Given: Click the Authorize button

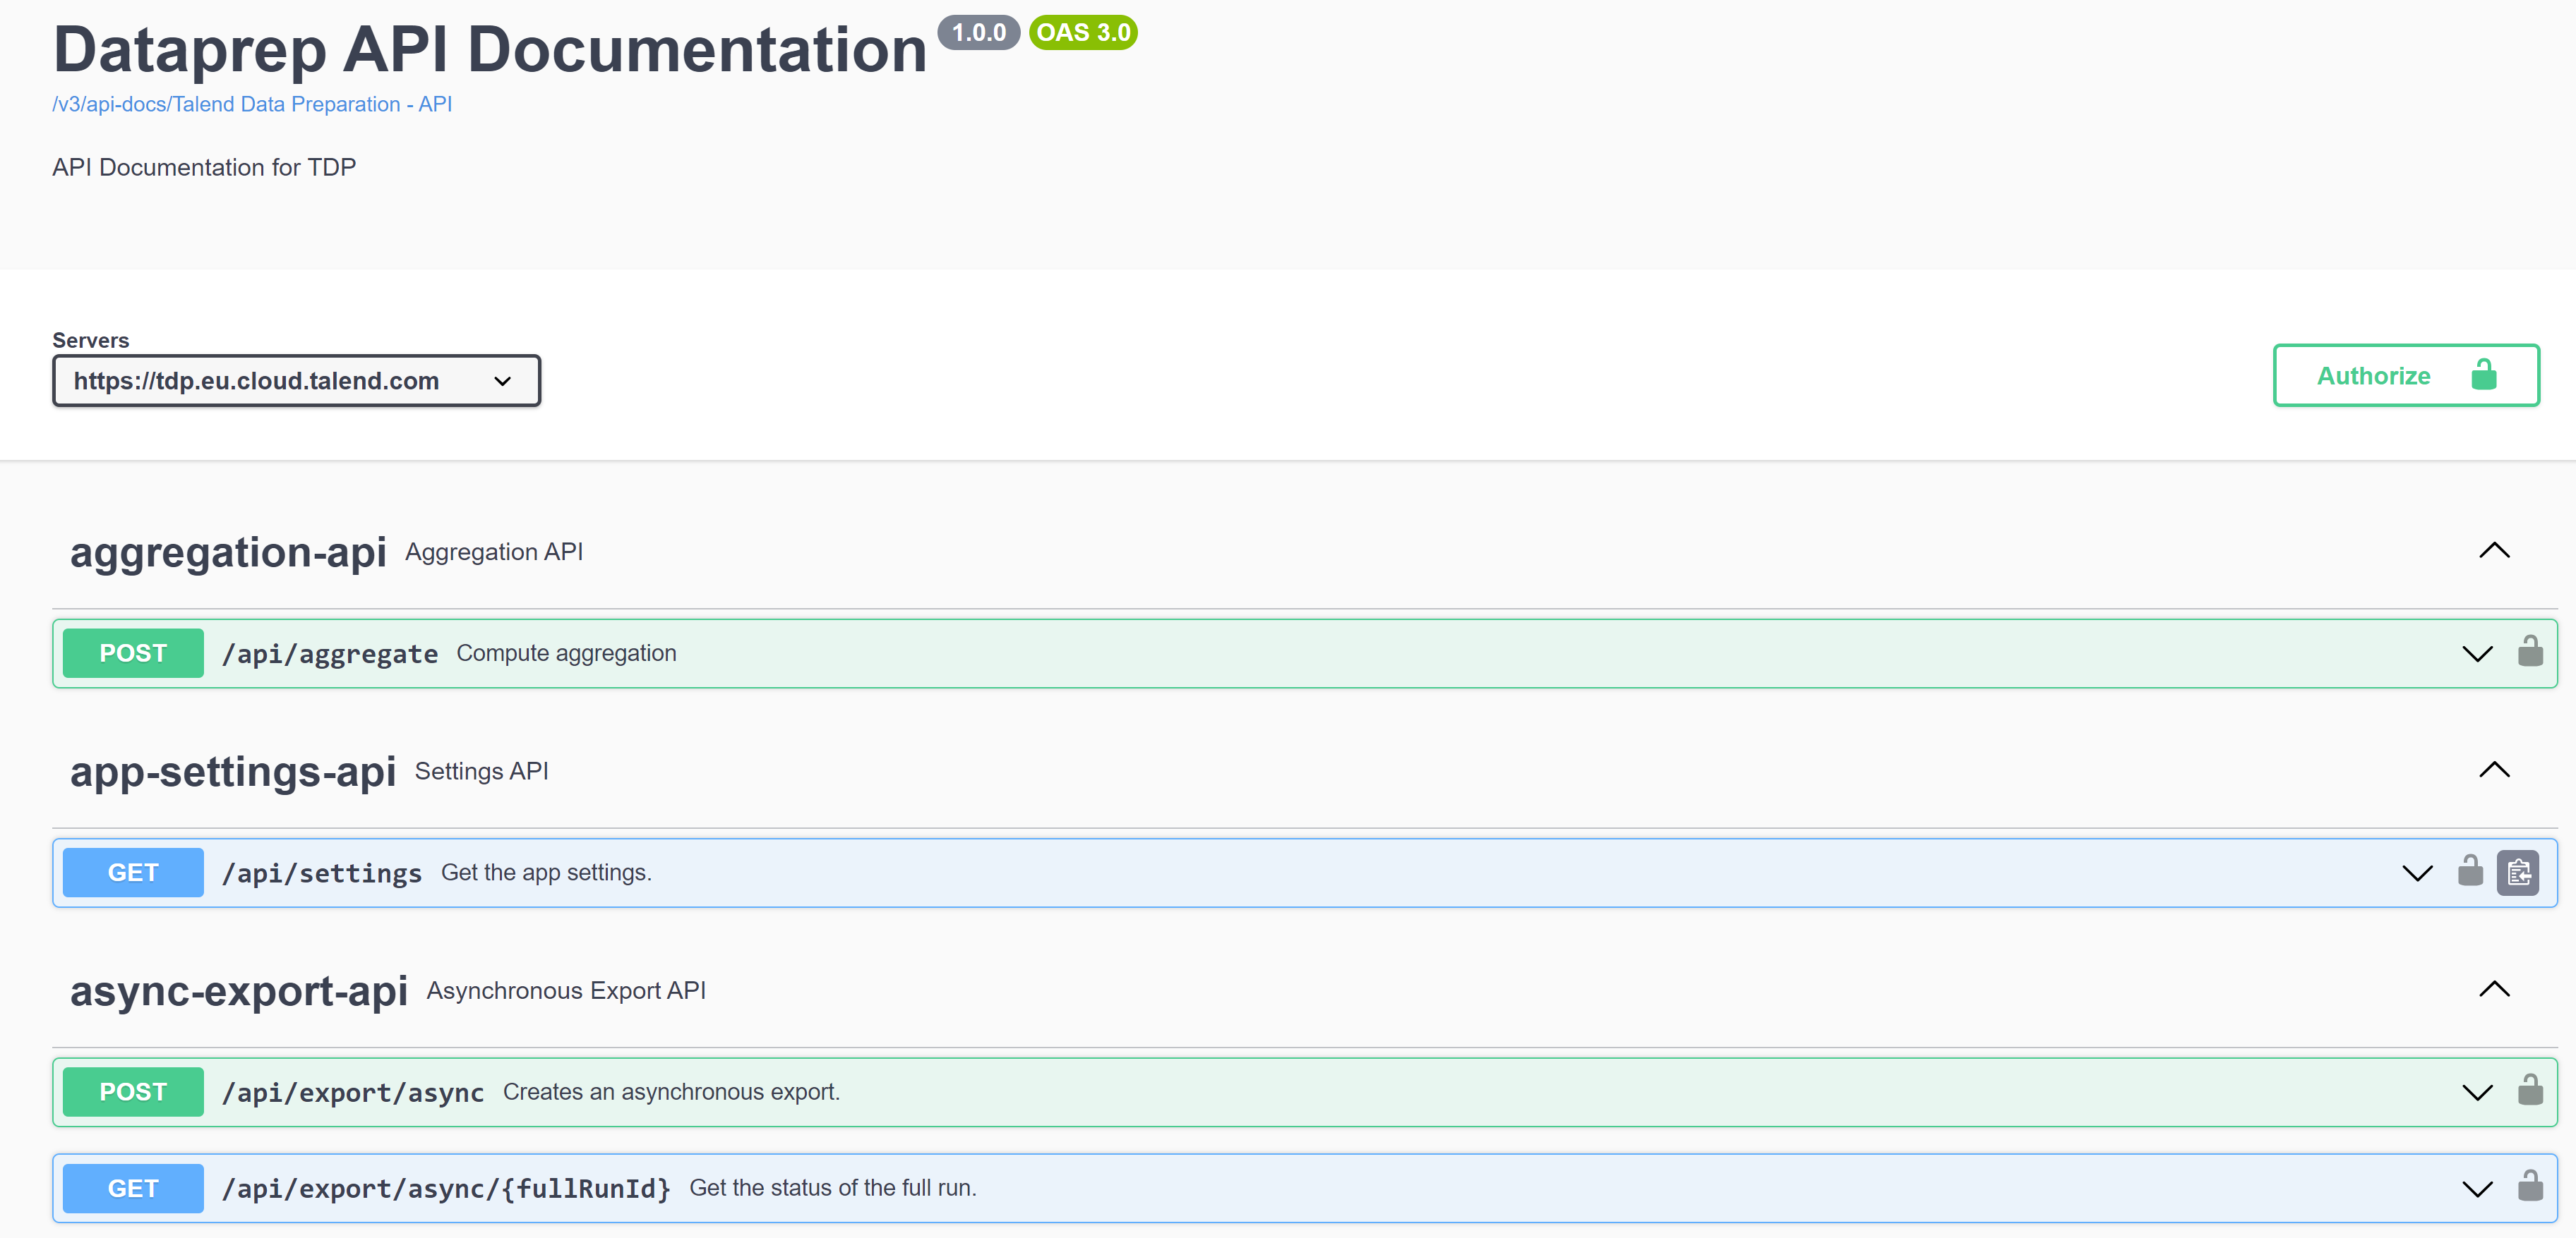Looking at the screenshot, I should click(2399, 375).
